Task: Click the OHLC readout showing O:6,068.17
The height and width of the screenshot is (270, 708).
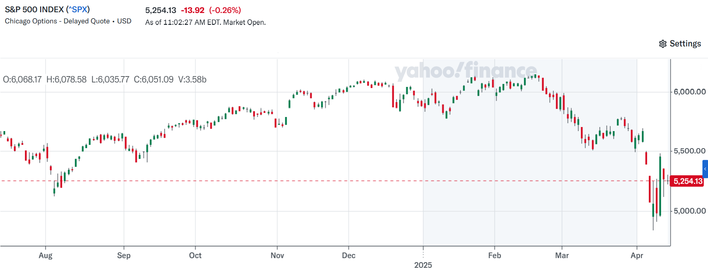Action: pyautogui.click(x=22, y=79)
